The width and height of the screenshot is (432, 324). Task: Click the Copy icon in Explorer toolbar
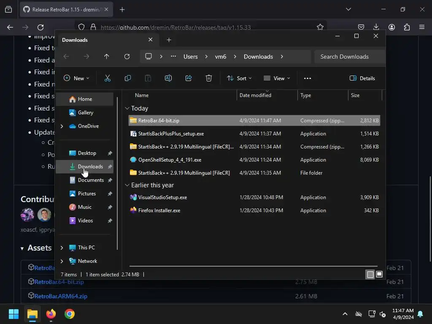(x=127, y=78)
